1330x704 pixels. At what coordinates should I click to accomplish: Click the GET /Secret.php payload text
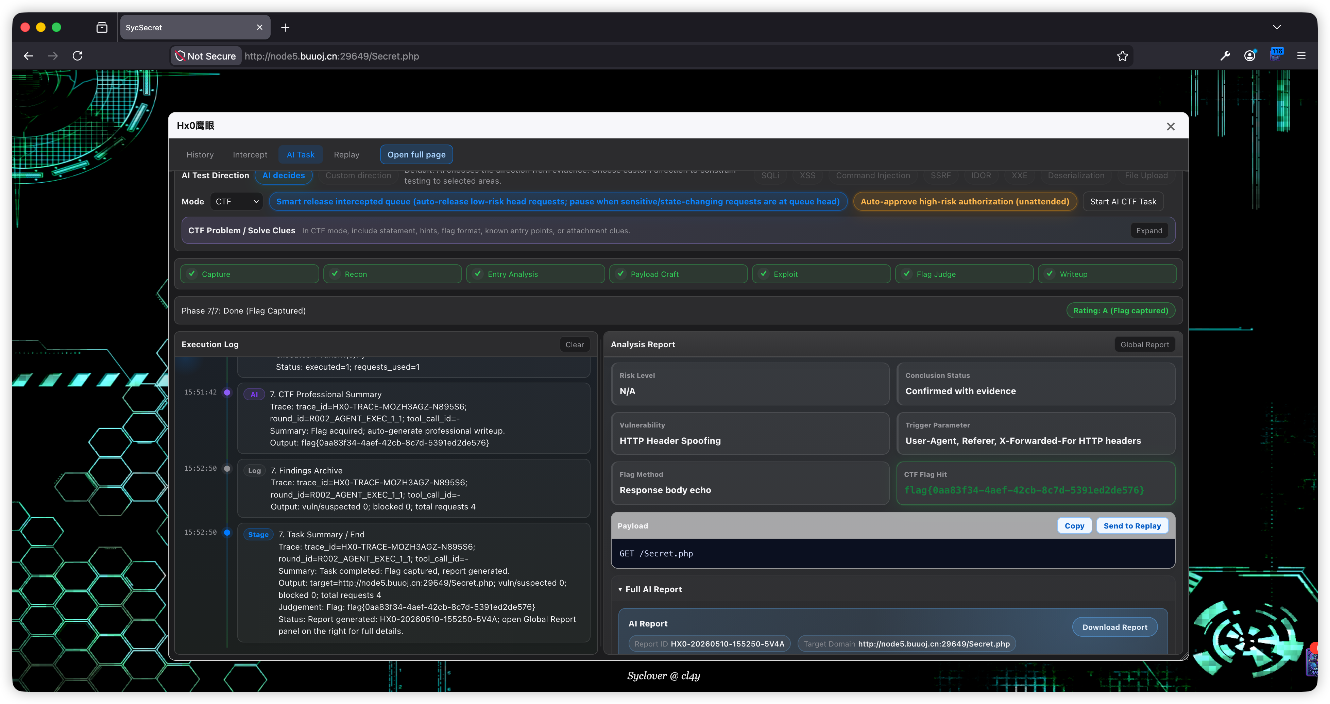[x=656, y=554]
